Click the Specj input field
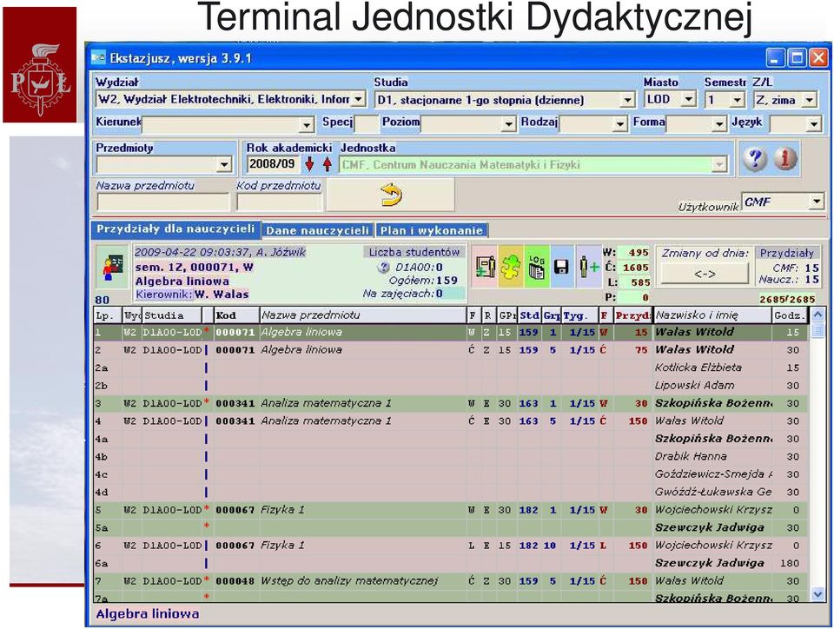Image resolution: width=834 pixels, height=629 pixels. (x=367, y=124)
